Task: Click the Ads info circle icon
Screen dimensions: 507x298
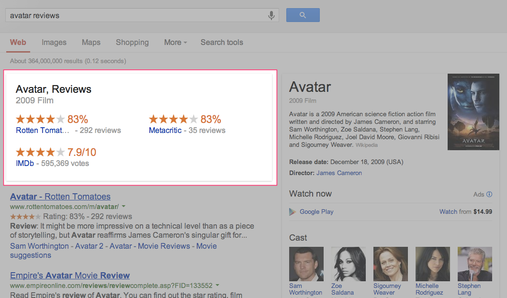Action: [x=489, y=194]
